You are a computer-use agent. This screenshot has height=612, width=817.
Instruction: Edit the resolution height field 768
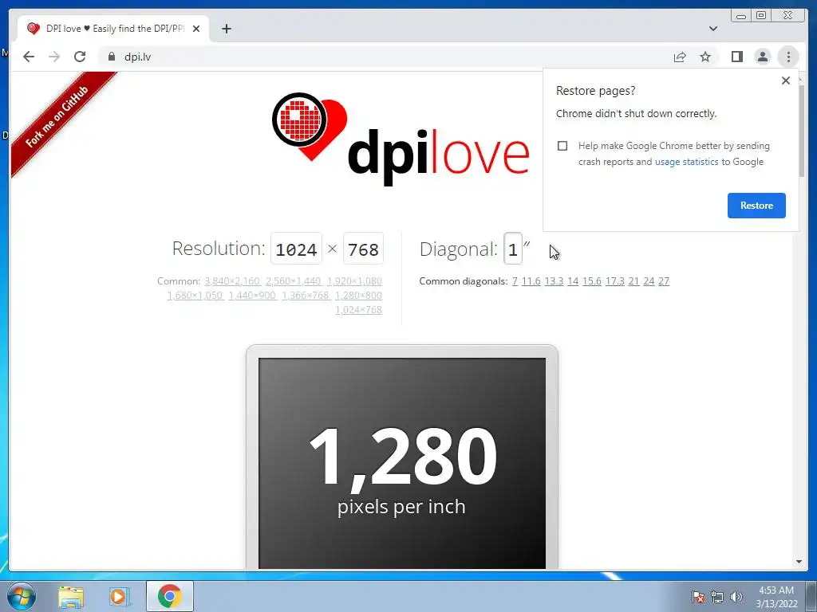(x=363, y=249)
